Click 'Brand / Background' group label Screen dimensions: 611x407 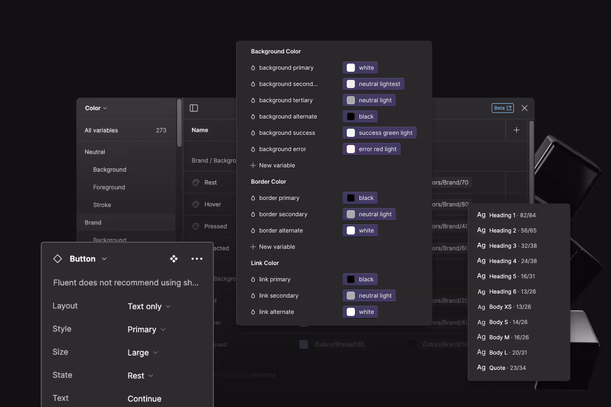click(x=214, y=161)
